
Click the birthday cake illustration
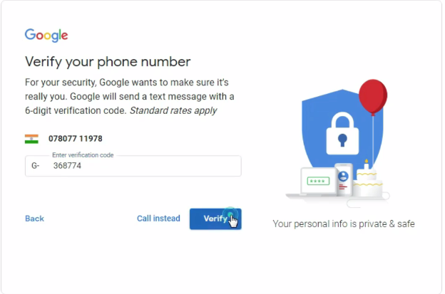point(368,182)
